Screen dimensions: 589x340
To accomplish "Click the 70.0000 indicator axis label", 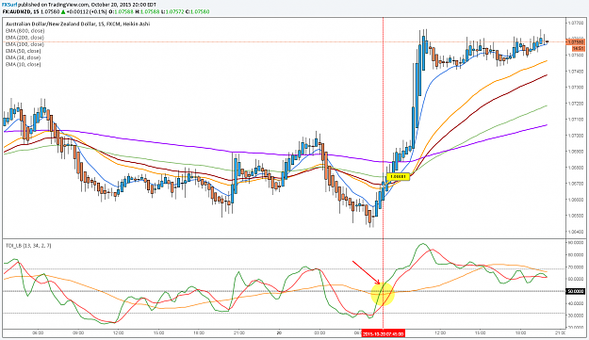I will (x=577, y=267).
